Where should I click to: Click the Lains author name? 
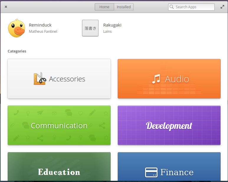107,31
